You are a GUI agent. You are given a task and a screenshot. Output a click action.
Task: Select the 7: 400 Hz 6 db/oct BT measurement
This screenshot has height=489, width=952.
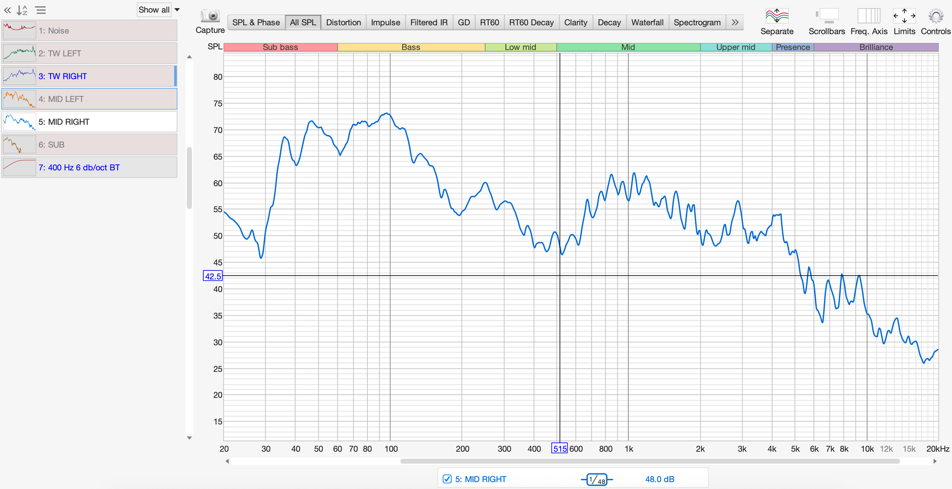[x=89, y=168]
